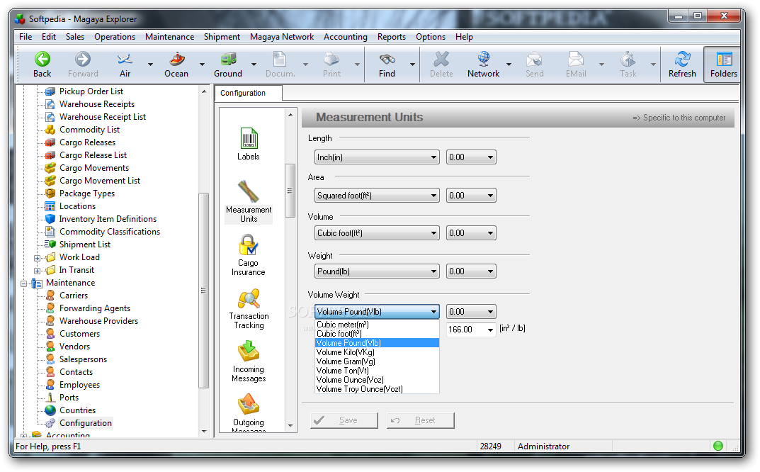Click folder tree scroll up arrow
The height and width of the screenshot is (472, 760).
point(204,91)
